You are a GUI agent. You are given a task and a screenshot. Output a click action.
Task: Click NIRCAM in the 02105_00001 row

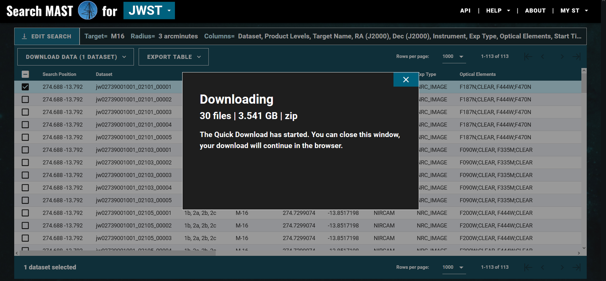(384, 213)
